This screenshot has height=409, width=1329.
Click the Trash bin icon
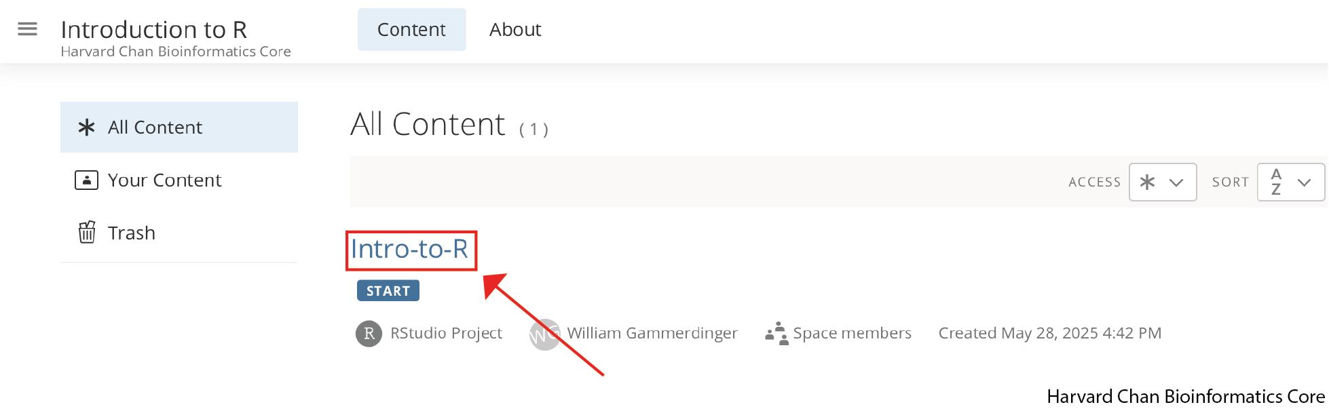87,233
